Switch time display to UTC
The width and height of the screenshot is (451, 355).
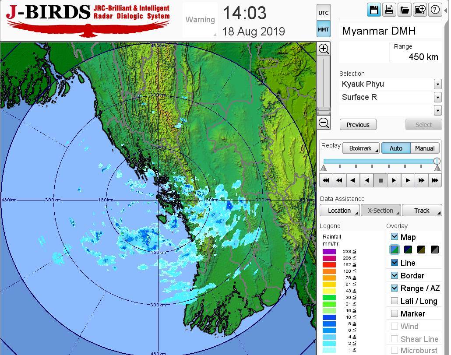pyautogui.click(x=324, y=13)
